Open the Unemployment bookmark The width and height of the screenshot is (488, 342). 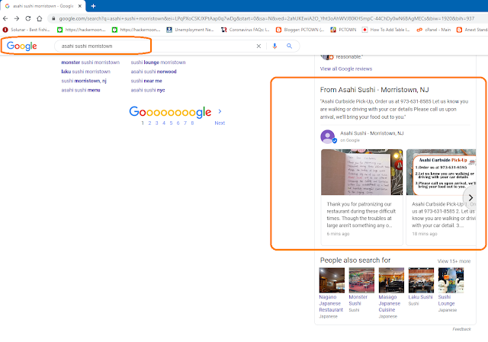190,30
